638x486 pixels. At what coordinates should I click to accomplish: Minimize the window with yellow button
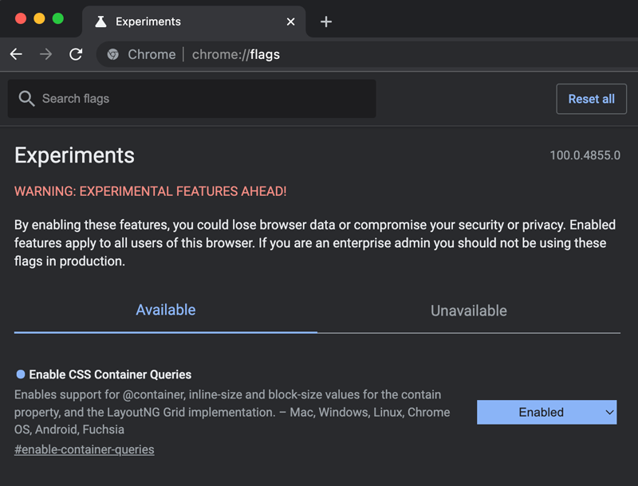click(x=39, y=18)
